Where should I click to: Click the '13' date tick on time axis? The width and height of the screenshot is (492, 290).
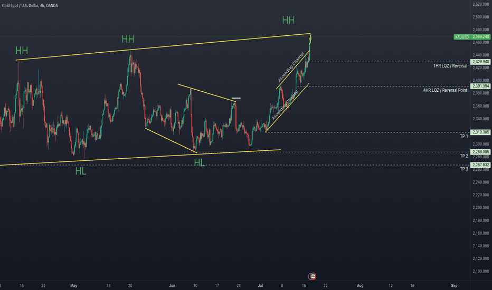pyautogui.click(x=108, y=286)
